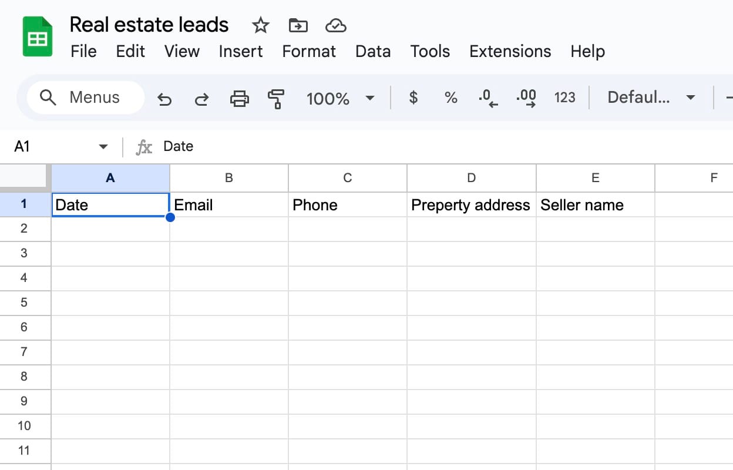Activate the paint format roller tool
This screenshot has height=470, width=733.
pyautogui.click(x=275, y=99)
